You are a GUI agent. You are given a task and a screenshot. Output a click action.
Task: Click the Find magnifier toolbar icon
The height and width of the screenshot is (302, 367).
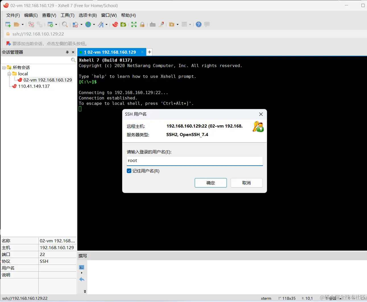tap(65, 24)
